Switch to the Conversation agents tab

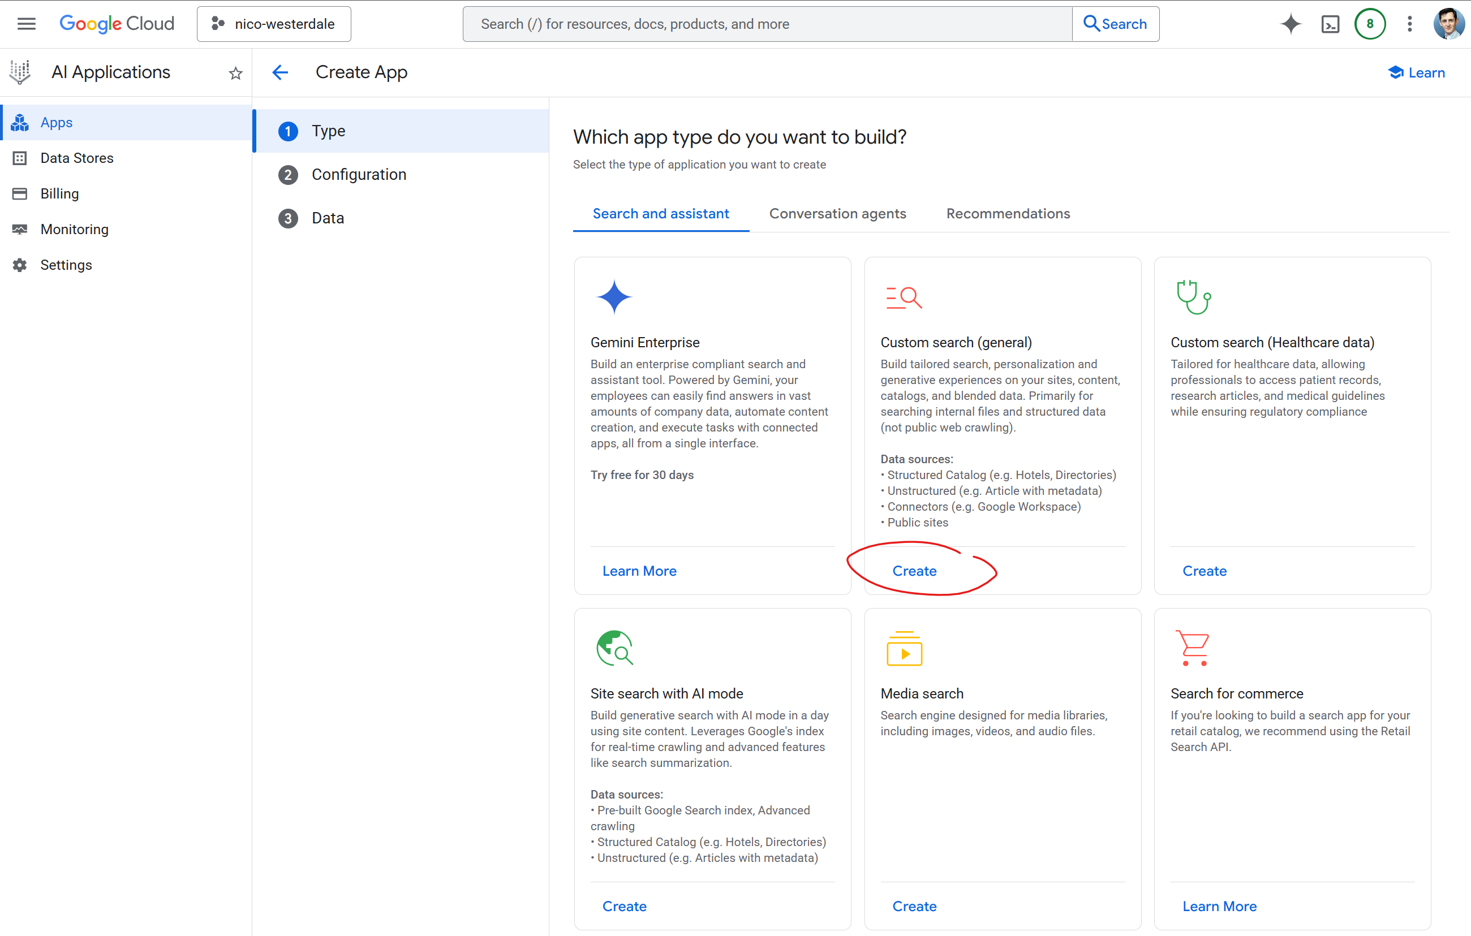pos(837,213)
